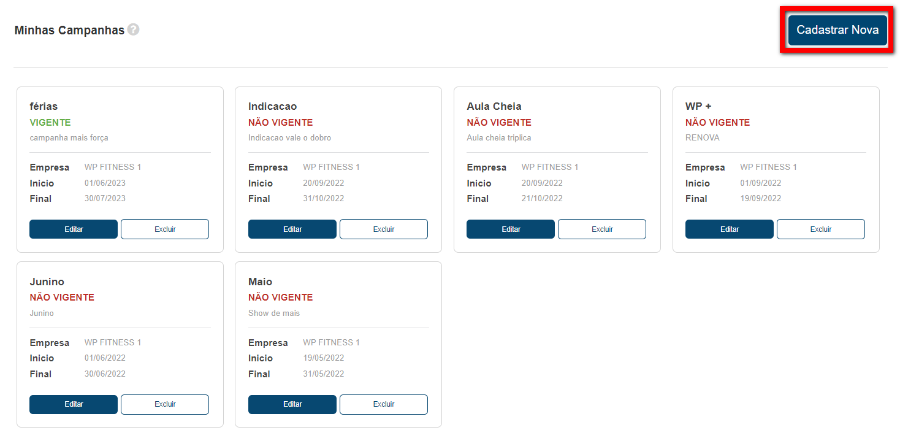Viewport: 900px width, 438px height.
Task: Edit the Junino campaign
Action: [74, 404]
